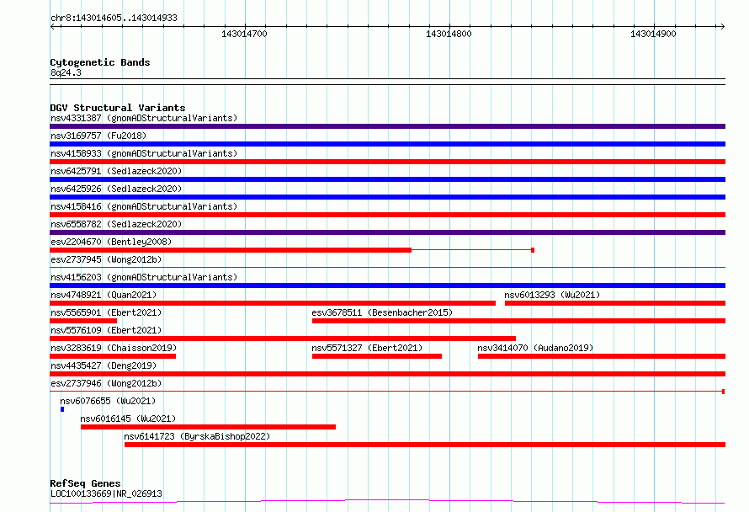Select the red bar under nsv3414070
This screenshot has height=512, width=749.
[x=602, y=356]
